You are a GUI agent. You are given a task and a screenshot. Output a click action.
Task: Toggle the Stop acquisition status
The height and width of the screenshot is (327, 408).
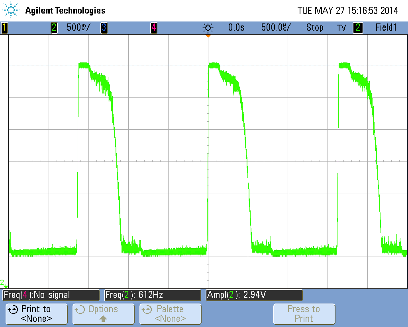pos(314,27)
